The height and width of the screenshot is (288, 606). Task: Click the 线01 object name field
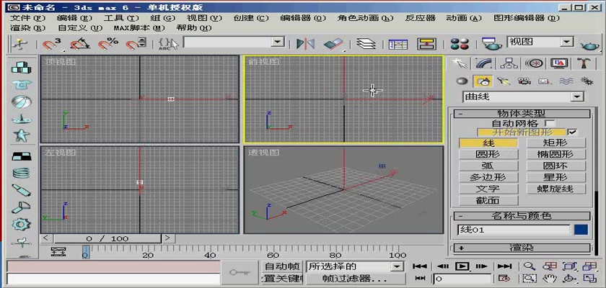coord(514,230)
